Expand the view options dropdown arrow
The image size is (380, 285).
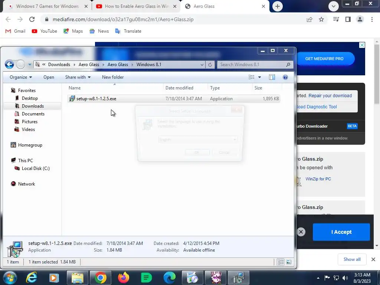tap(259, 77)
